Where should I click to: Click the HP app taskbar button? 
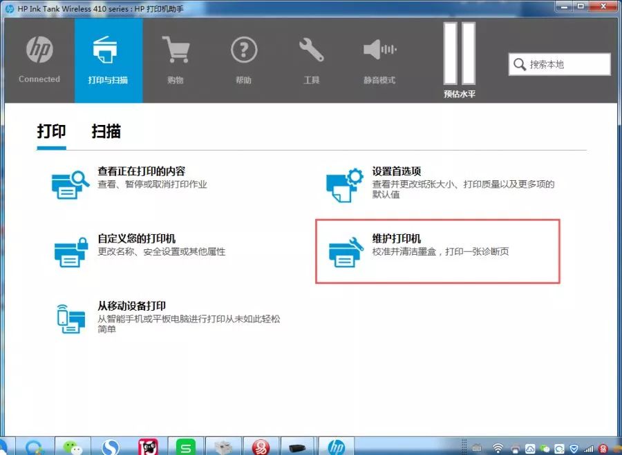tap(336, 446)
